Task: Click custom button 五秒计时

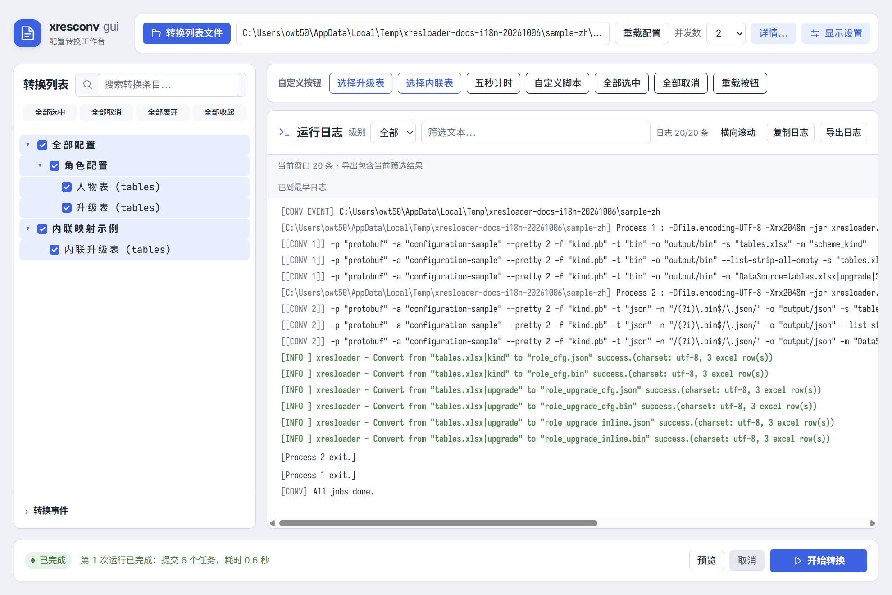Action: pos(493,83)
